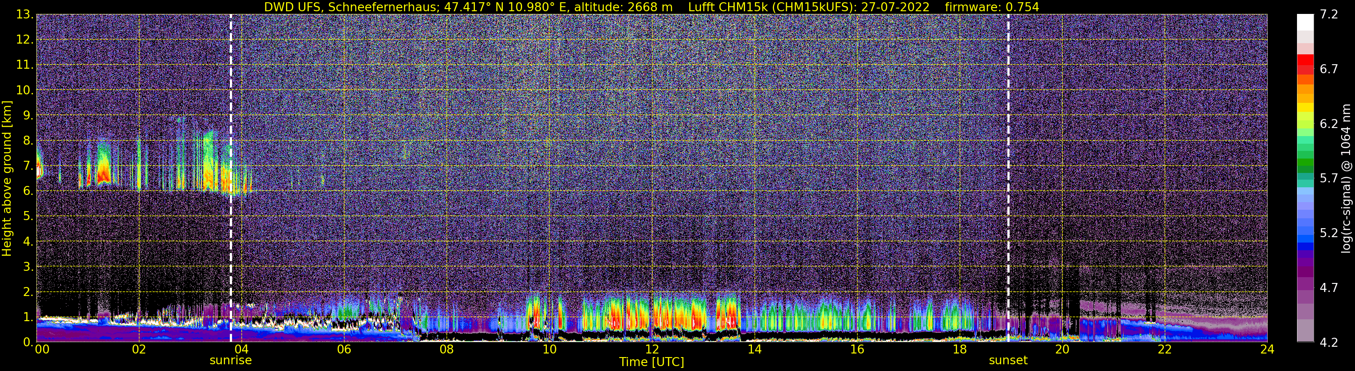Click time axis tick label '00'
The width and height of the screenshot is (1355, 371).
point(42,349)
